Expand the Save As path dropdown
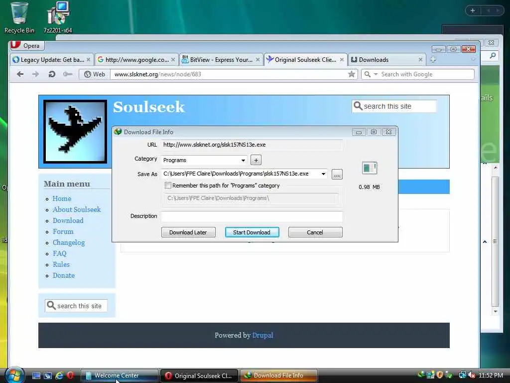This screenshot has width=510, height=383. [x=323, y=174]
